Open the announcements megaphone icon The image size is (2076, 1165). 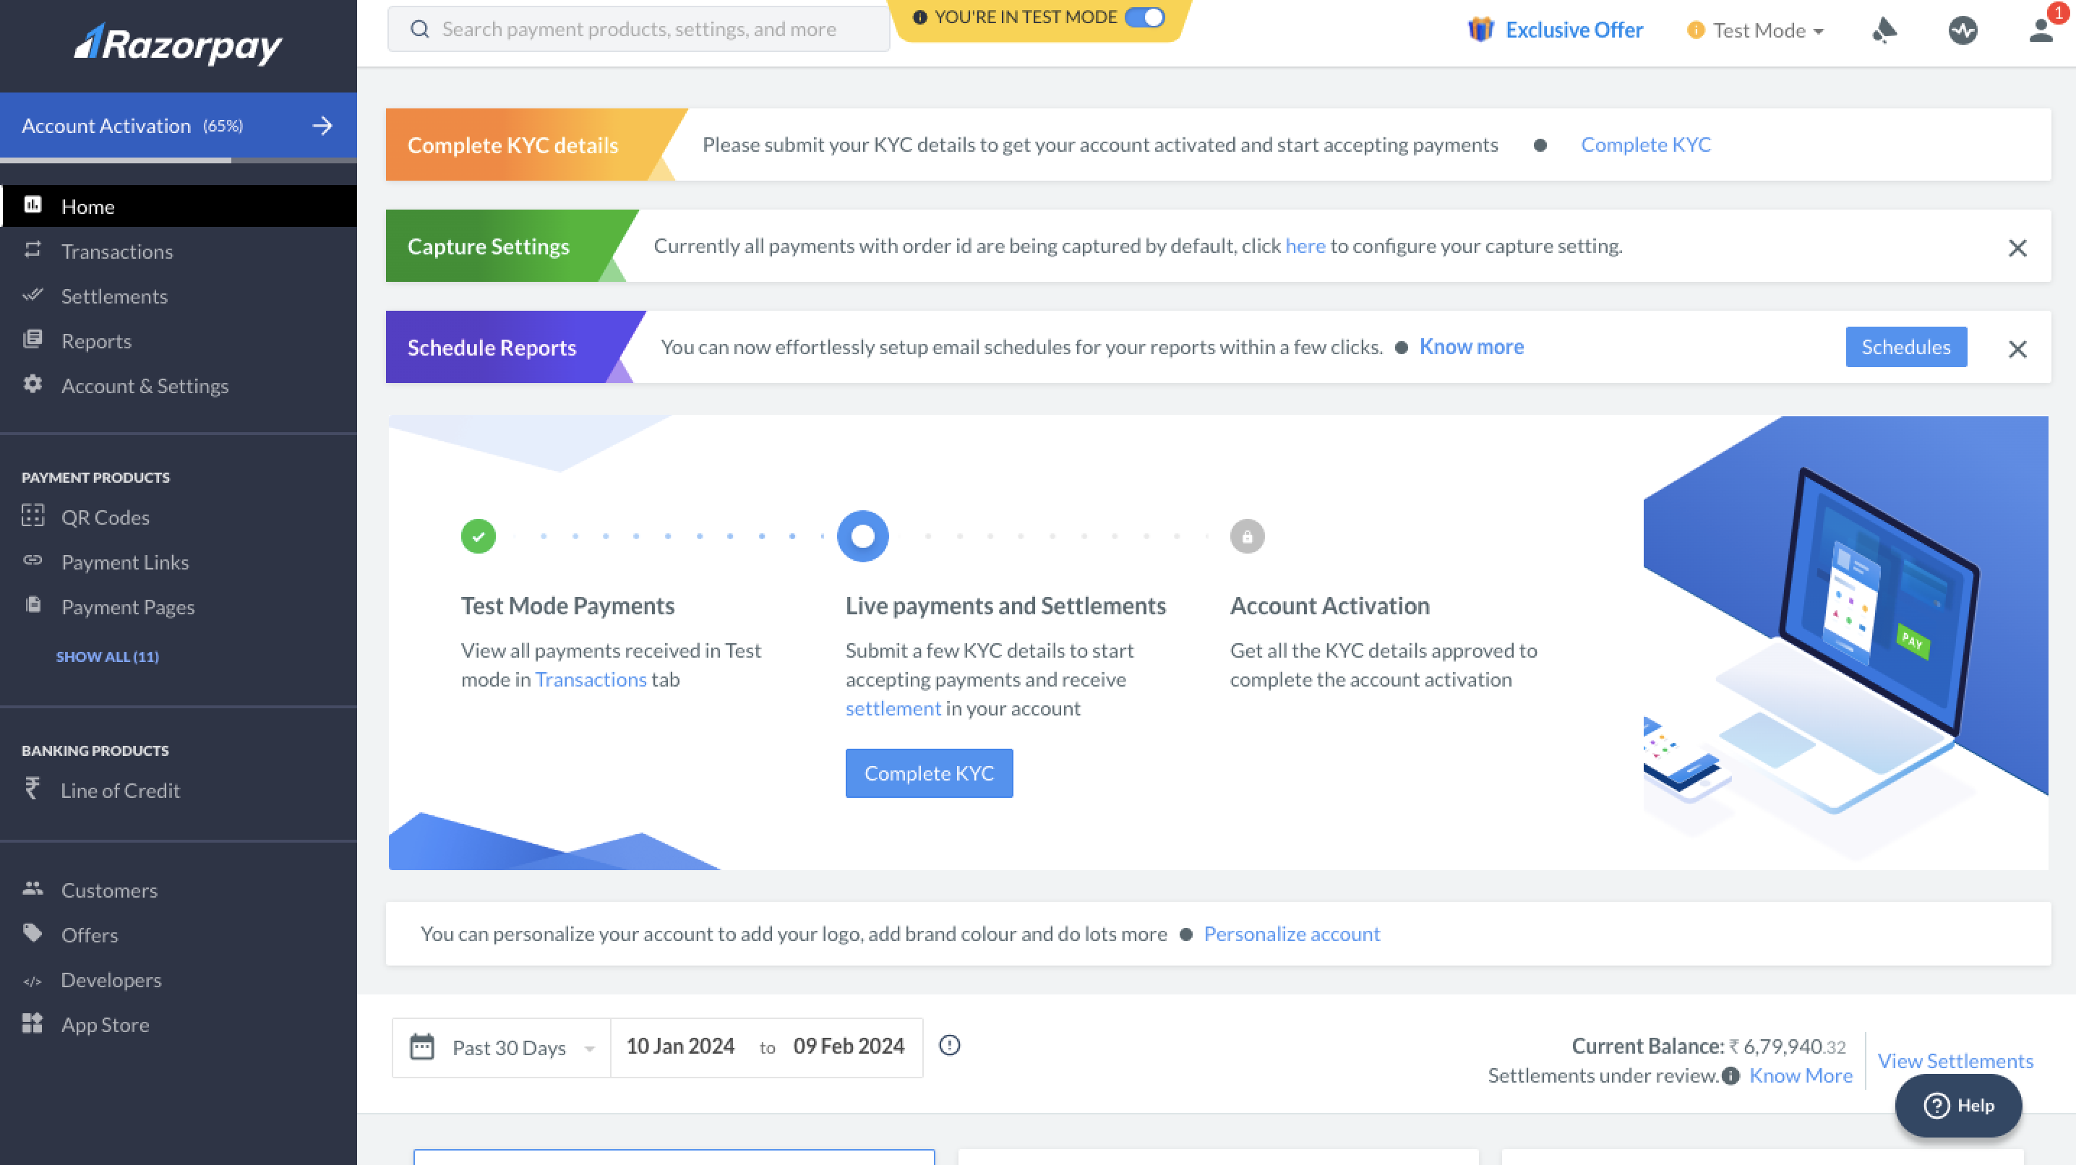1886,30
